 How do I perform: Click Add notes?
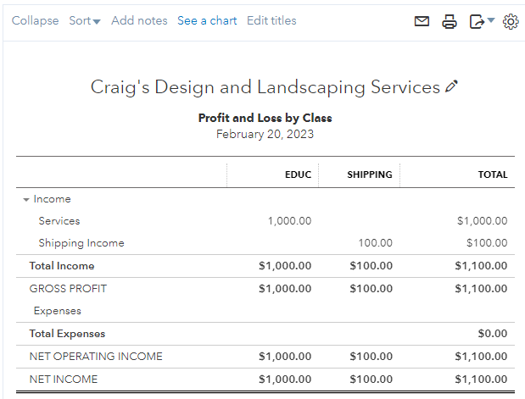click(x=139, y=20)
